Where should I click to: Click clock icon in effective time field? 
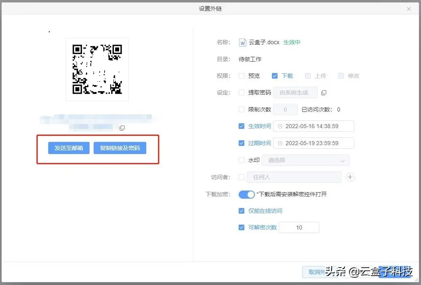coord(280,126)
